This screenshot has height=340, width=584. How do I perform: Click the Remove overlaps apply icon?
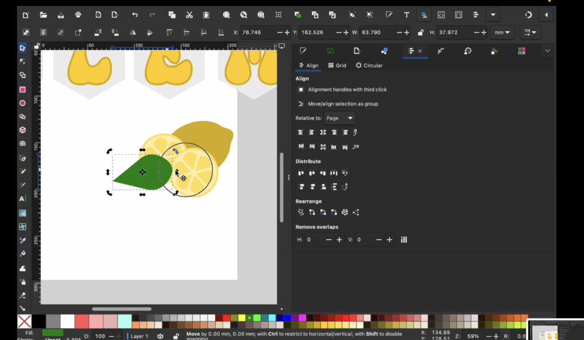(404, 240)
